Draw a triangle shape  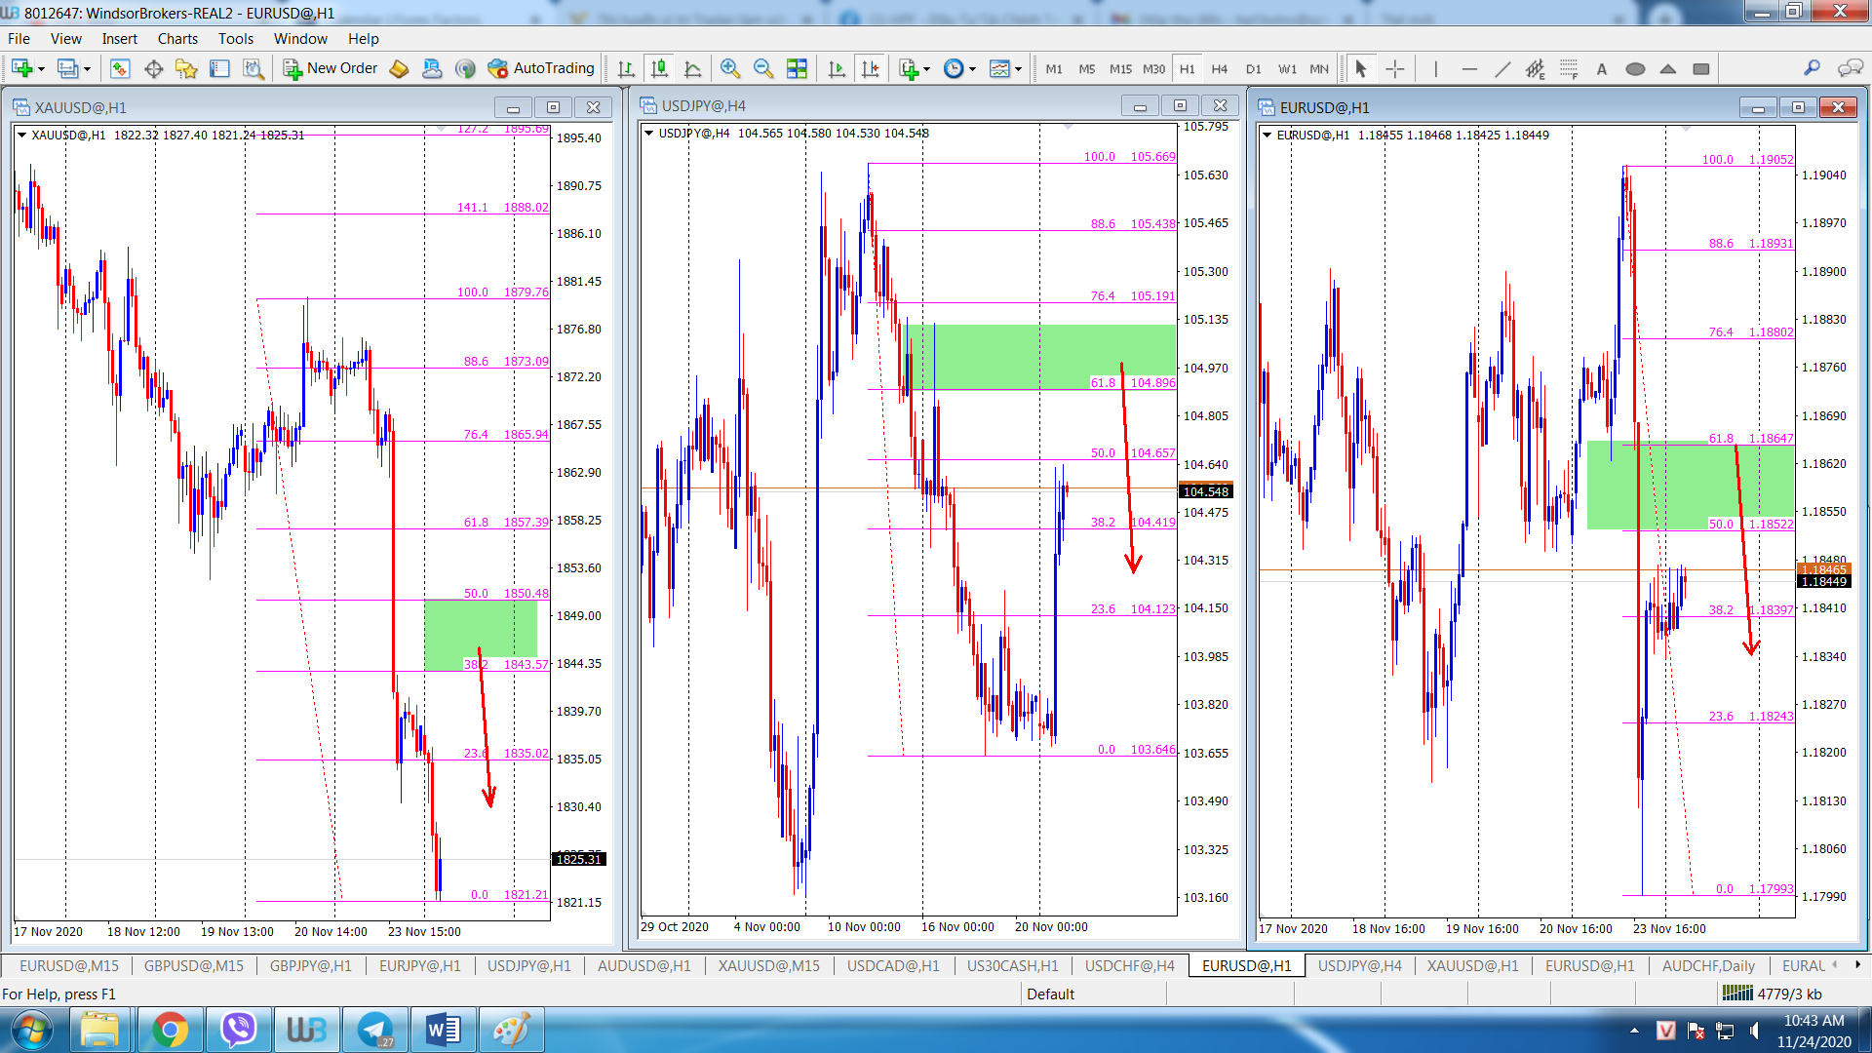(1668, 68)
